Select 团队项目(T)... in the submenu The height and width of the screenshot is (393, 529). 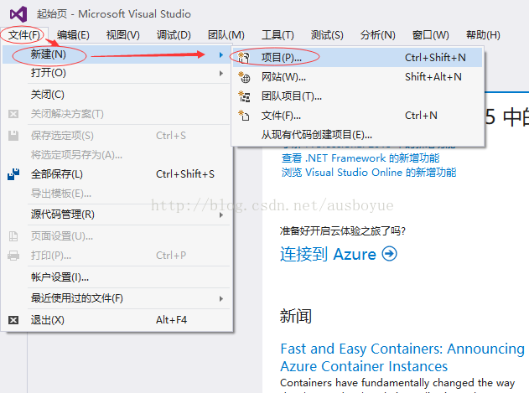(x=358, y=96)
